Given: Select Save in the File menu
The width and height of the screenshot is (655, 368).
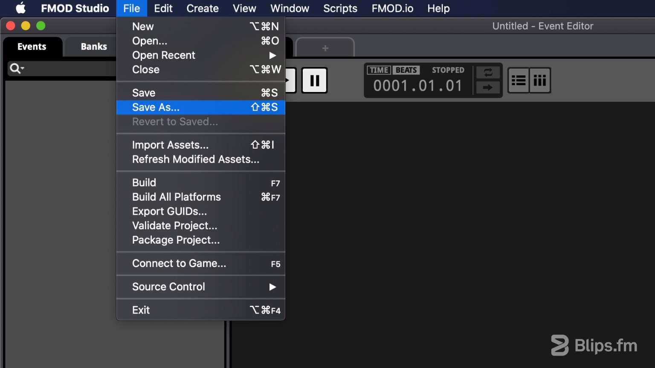Looking at the screenshot, I should 200,93.
